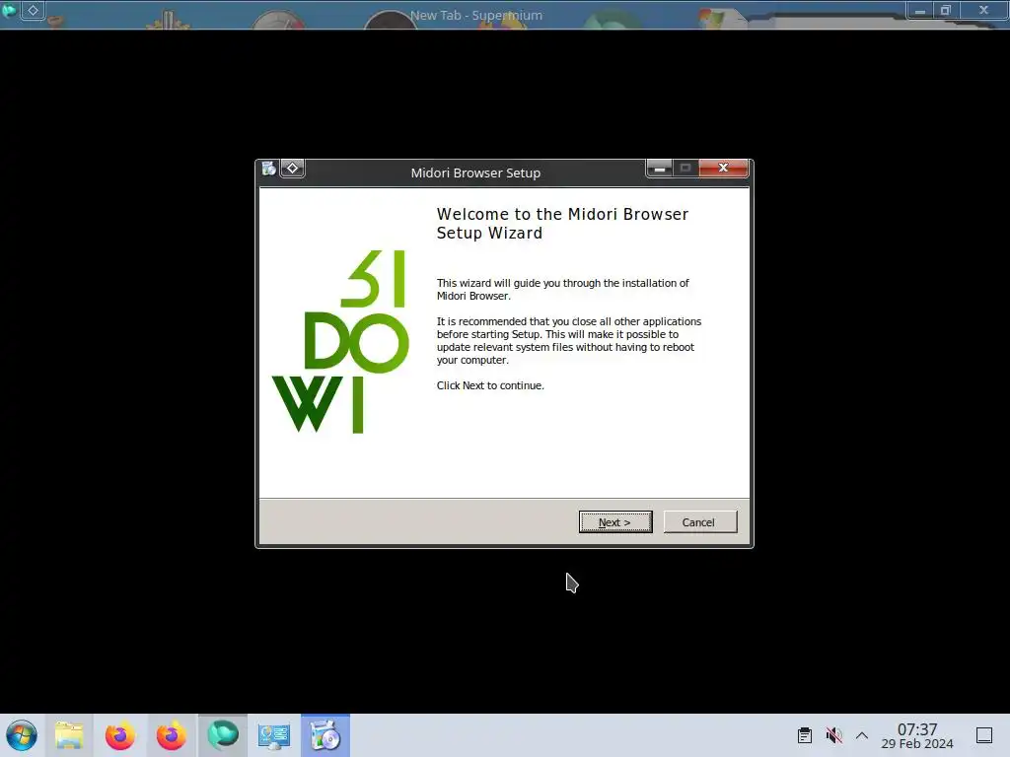The height and width of the screenshot is (757, 1010).
Task: Minimize the Supermium New Tab window
Action: (920, 10)
